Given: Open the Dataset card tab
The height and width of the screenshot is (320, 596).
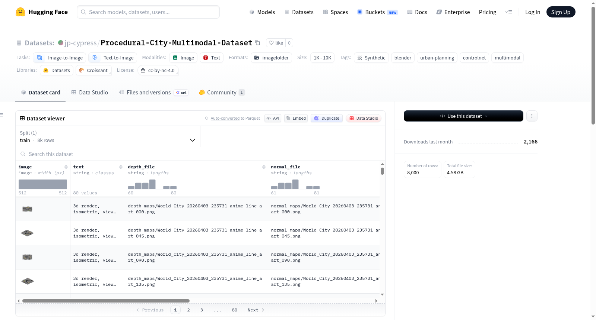Looking at the screenshot, I should 40,92.
